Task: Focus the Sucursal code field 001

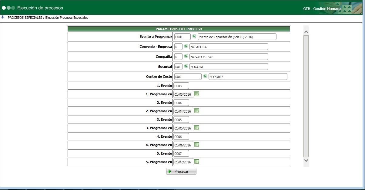Action: [x=178, y=67]
